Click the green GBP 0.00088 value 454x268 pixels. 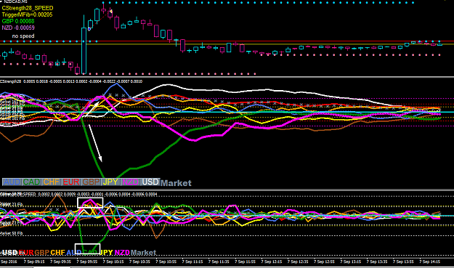pyautogui.click(x=18, y=21)
